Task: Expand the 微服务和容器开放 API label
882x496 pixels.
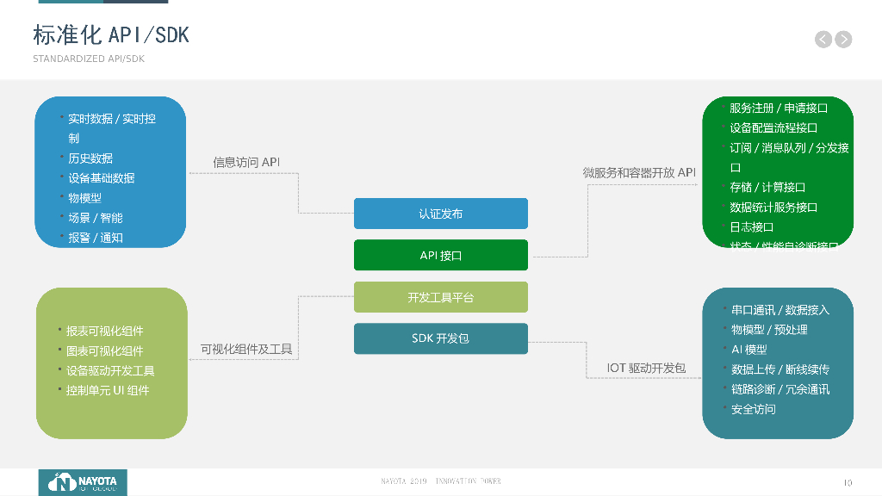Action: coord(640,172)
